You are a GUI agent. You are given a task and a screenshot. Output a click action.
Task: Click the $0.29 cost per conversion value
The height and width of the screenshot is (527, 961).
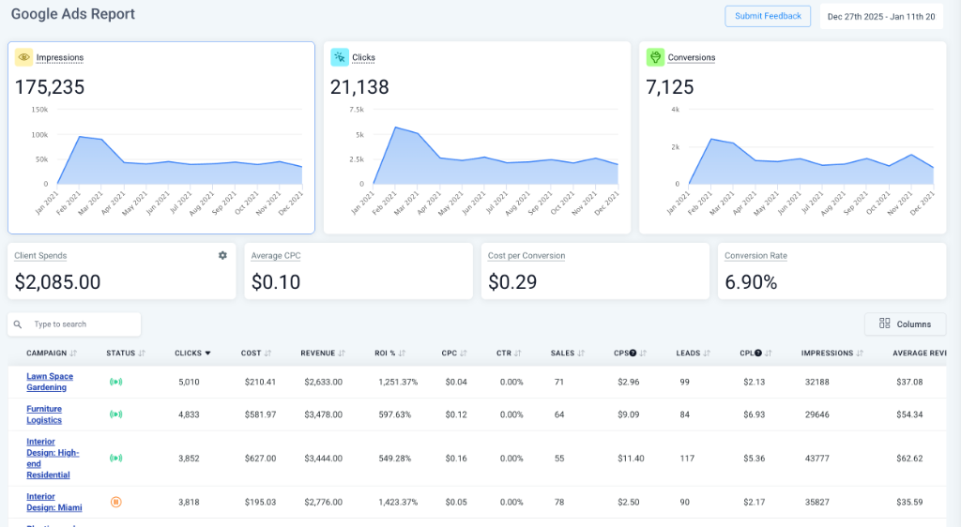pos(512,282)
